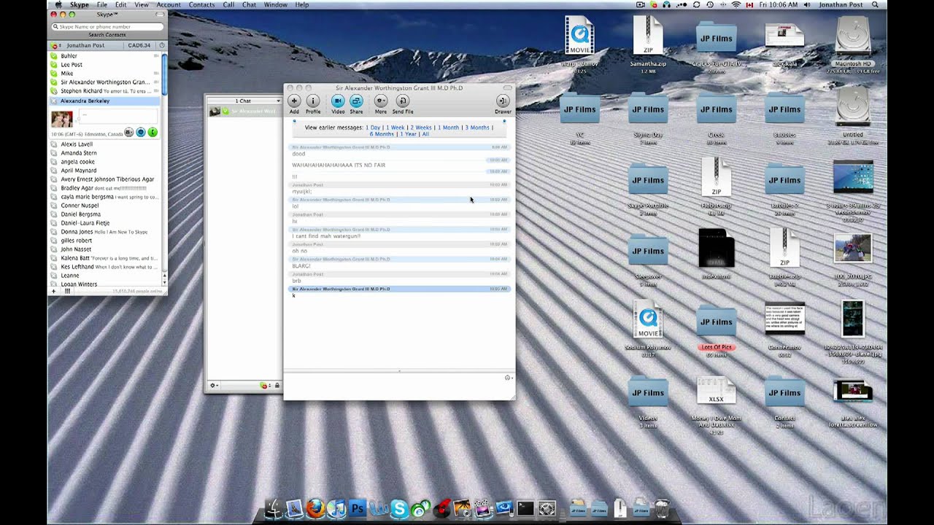The width and height of the screenshot is (934, 525).
Task: Open the Contacts menu
Action: pos(201,4)
